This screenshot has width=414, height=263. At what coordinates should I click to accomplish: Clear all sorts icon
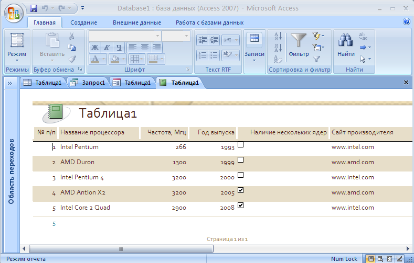(x=278, y=59)
